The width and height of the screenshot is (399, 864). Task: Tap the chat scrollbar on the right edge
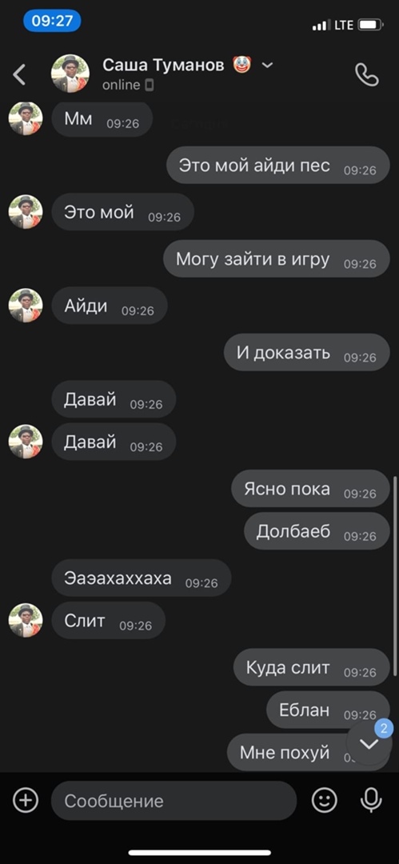click(394, 575)
